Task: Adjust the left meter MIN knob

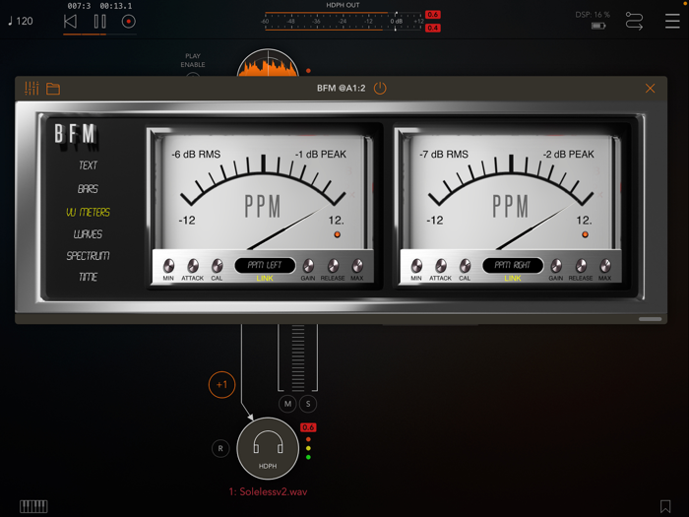Action: [x=168, y=266]
